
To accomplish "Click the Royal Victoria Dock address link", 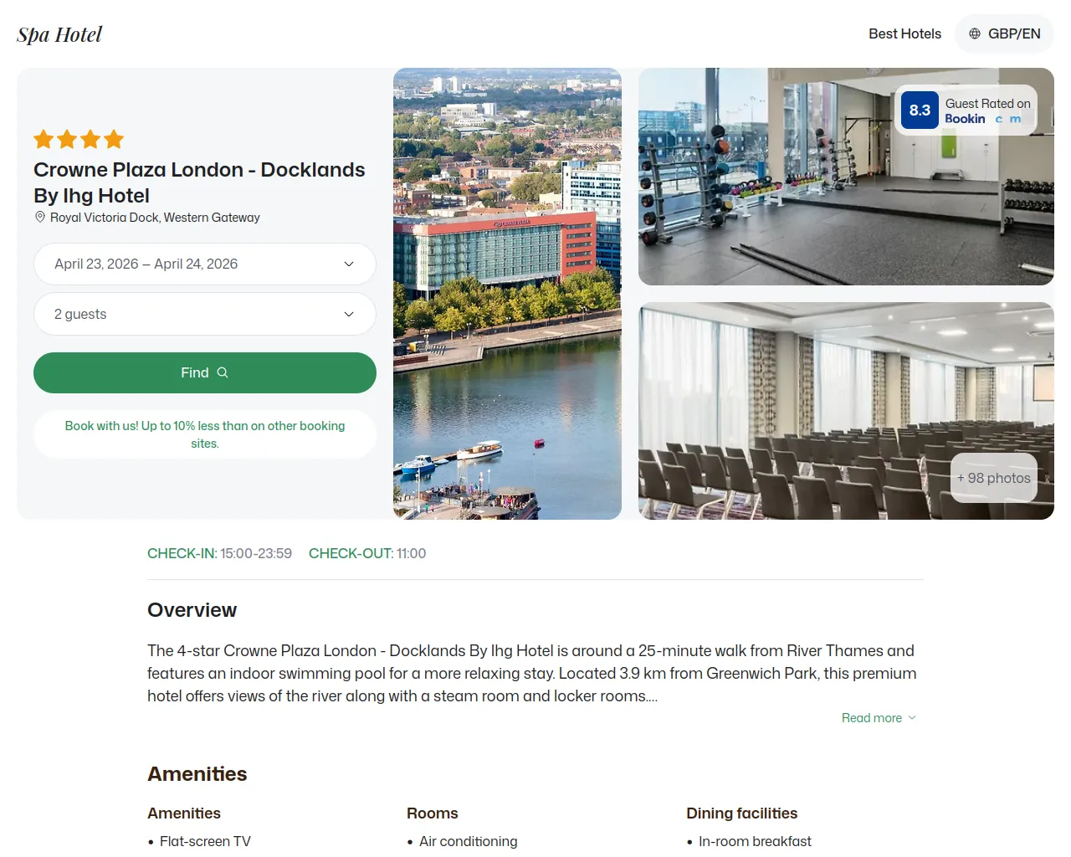I will pos(155,218).
